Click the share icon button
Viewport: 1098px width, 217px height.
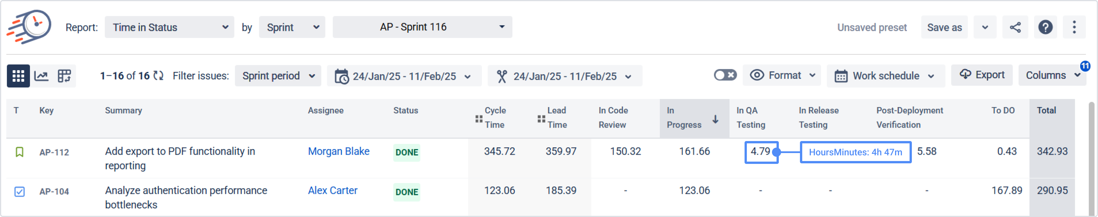point(1015,27)
